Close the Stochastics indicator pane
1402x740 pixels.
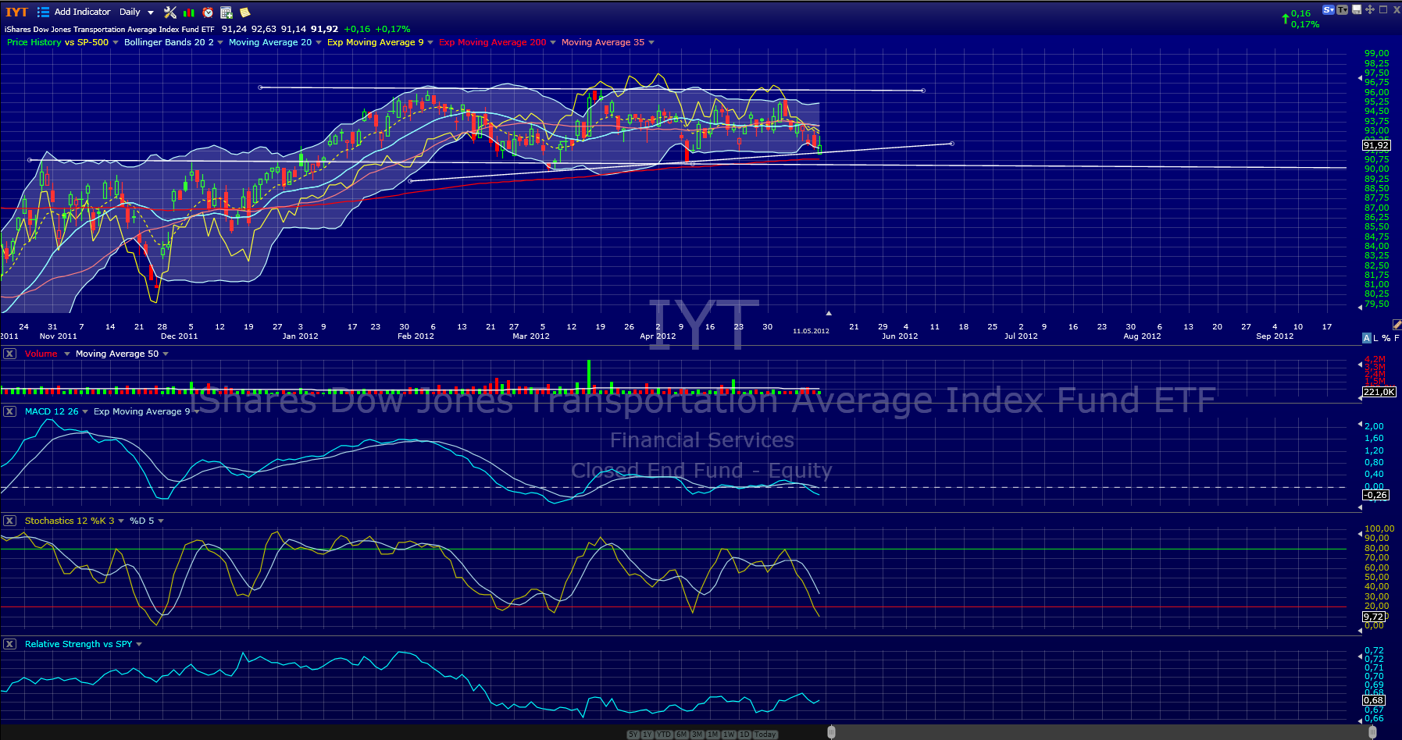[x=9, y=521]
